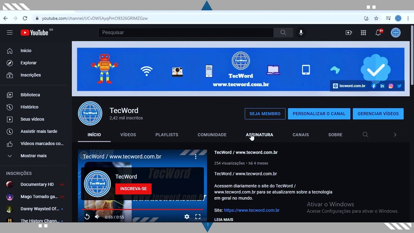Click the GERENCIAR VÍDEOS button
The width and height of the screenshot is (414, 233).
tap(378, 114)
